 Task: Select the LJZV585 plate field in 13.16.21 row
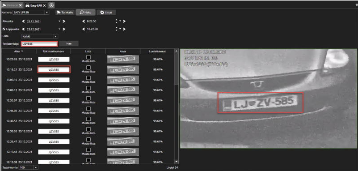point(54,69)
